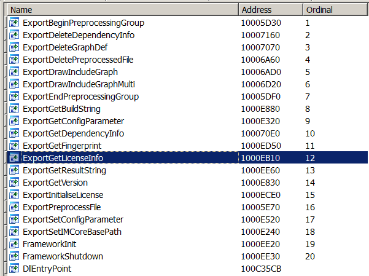The height and width of the screenshot is (276, 369).
Task: Select the ExportGetFingerprint export name
Action: tap(62, 146)
